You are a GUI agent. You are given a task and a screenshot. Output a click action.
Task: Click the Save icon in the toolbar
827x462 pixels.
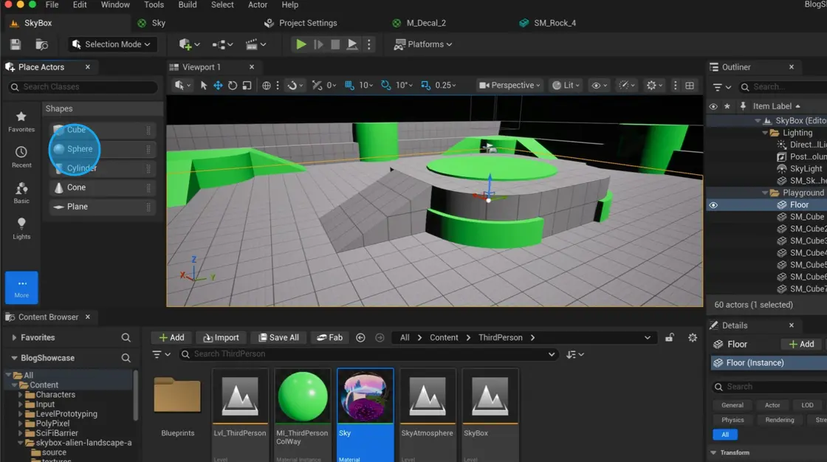(15, 44)
